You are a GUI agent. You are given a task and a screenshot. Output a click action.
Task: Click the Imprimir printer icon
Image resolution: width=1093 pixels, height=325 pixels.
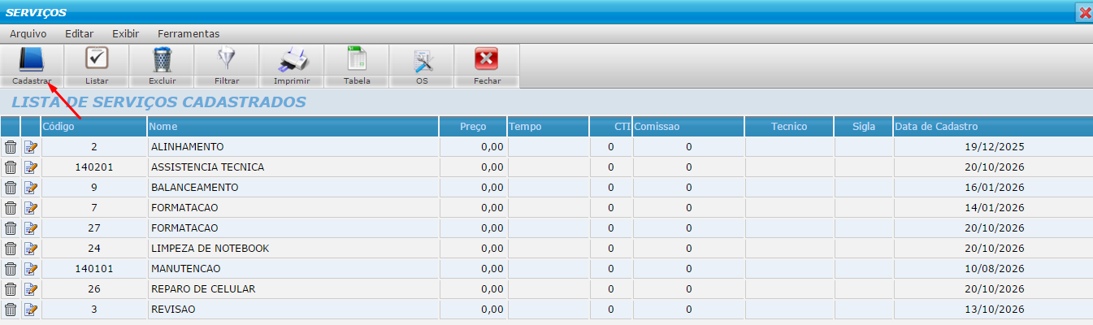pos(292,59)
